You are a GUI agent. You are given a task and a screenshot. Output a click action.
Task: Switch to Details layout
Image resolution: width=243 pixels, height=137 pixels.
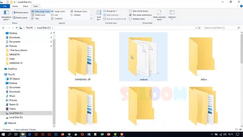tap(76, 15)
